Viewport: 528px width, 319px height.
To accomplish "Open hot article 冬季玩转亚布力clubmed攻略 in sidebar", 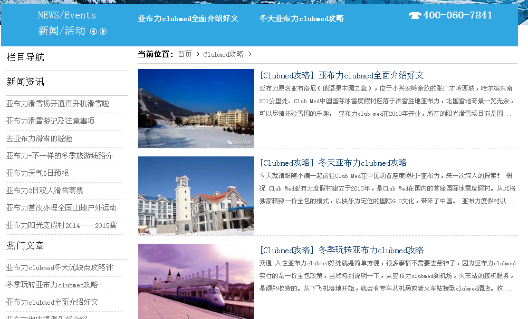I will click(52, 285).
